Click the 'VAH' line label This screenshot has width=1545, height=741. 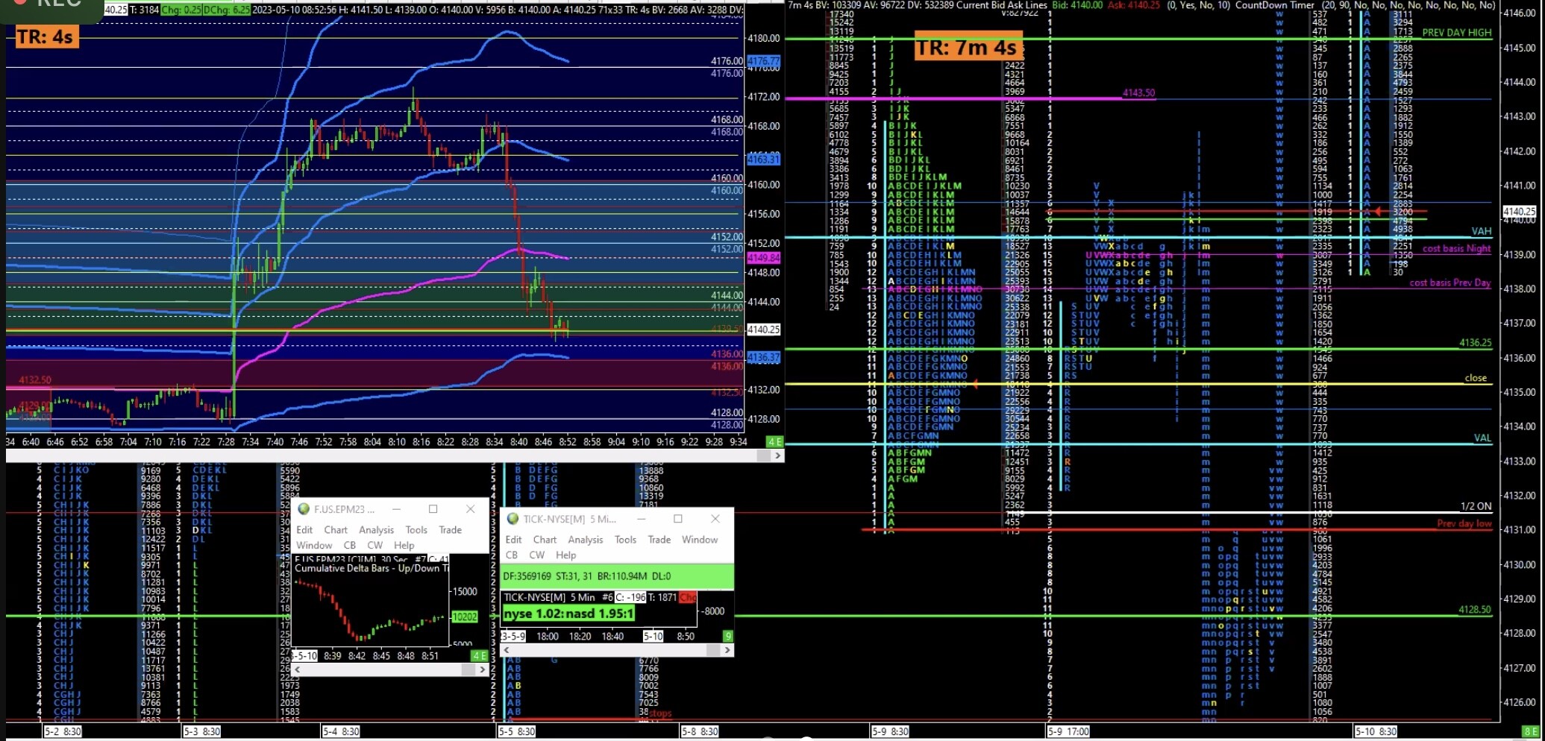(x=1481, y=231)
